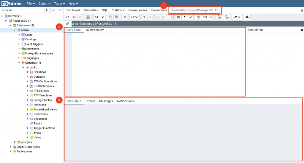
Task: Switch to the Query History tab
Action: pyautogui.click(x=95, y=30)
